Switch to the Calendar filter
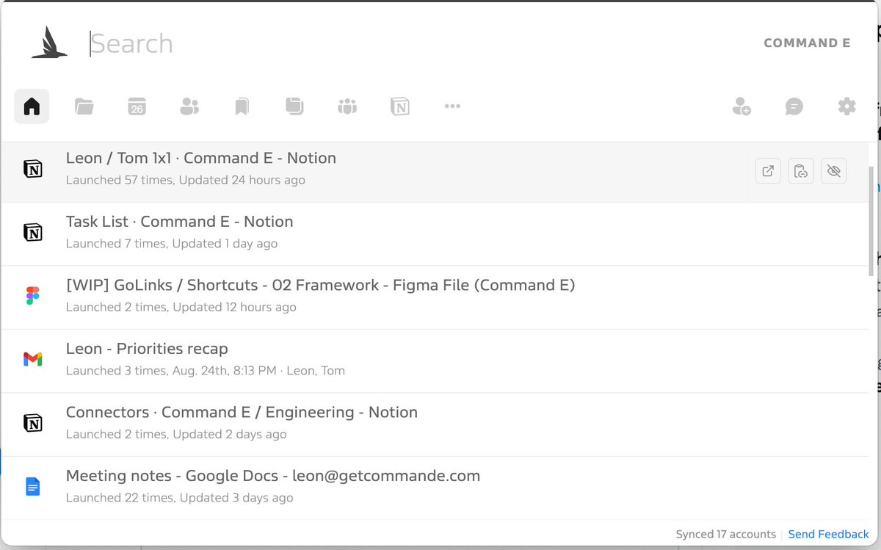This screenshot has height=550, width=881. click(137, 106)
